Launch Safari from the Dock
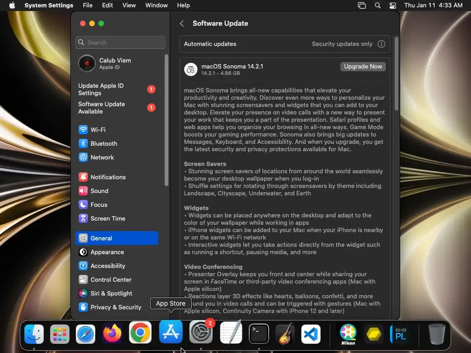Screen dimensions: 471x353 click(85, 334)
